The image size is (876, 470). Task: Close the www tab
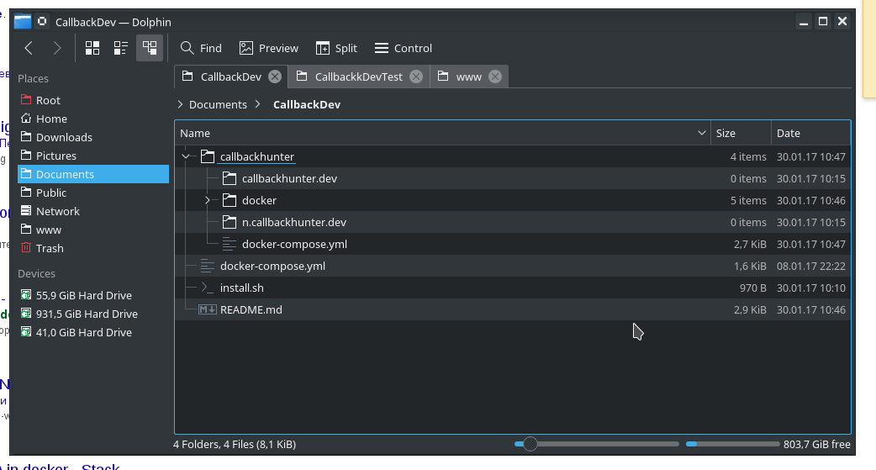coord(495,77)
